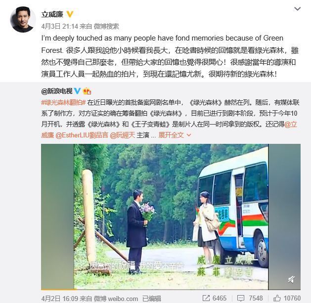Image resolution: width=311 pixels, height=303 pixels.
Task: Unmute the video with the speaker icon
Action: pyautogui.click(x=291, y=280)
